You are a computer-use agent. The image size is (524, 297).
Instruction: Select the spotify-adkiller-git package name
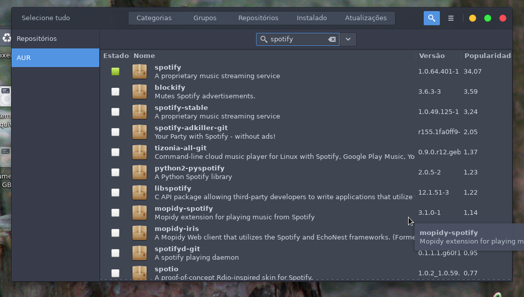coord(191,128)
